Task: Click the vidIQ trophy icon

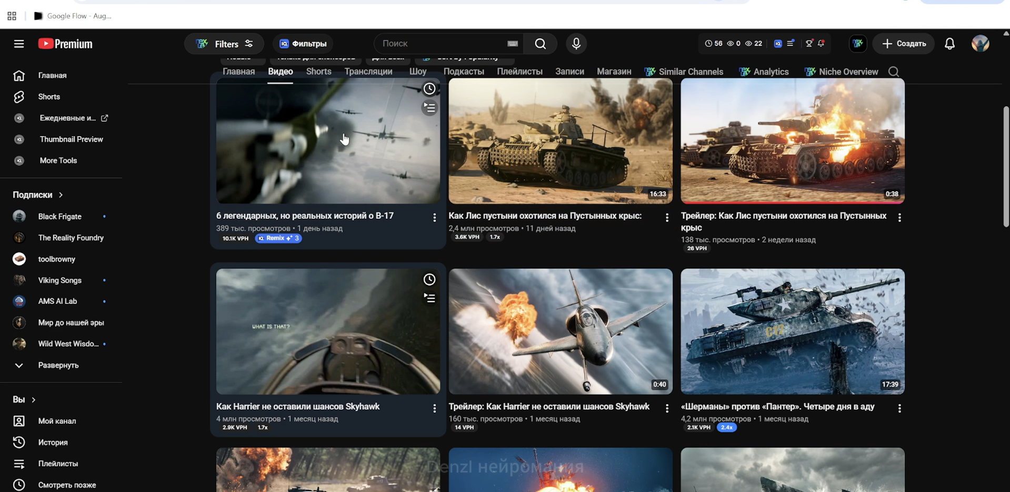Action: coord(809,44)
